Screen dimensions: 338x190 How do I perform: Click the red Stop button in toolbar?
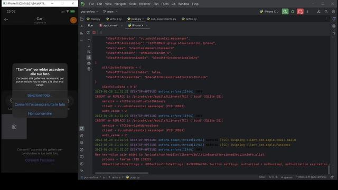coord(300,12)
